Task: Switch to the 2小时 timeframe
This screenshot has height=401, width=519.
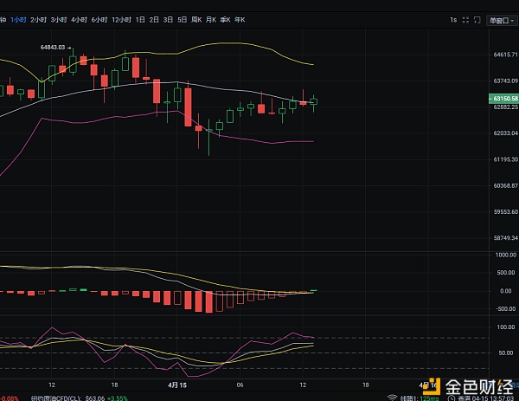Action: click(38, 19)
